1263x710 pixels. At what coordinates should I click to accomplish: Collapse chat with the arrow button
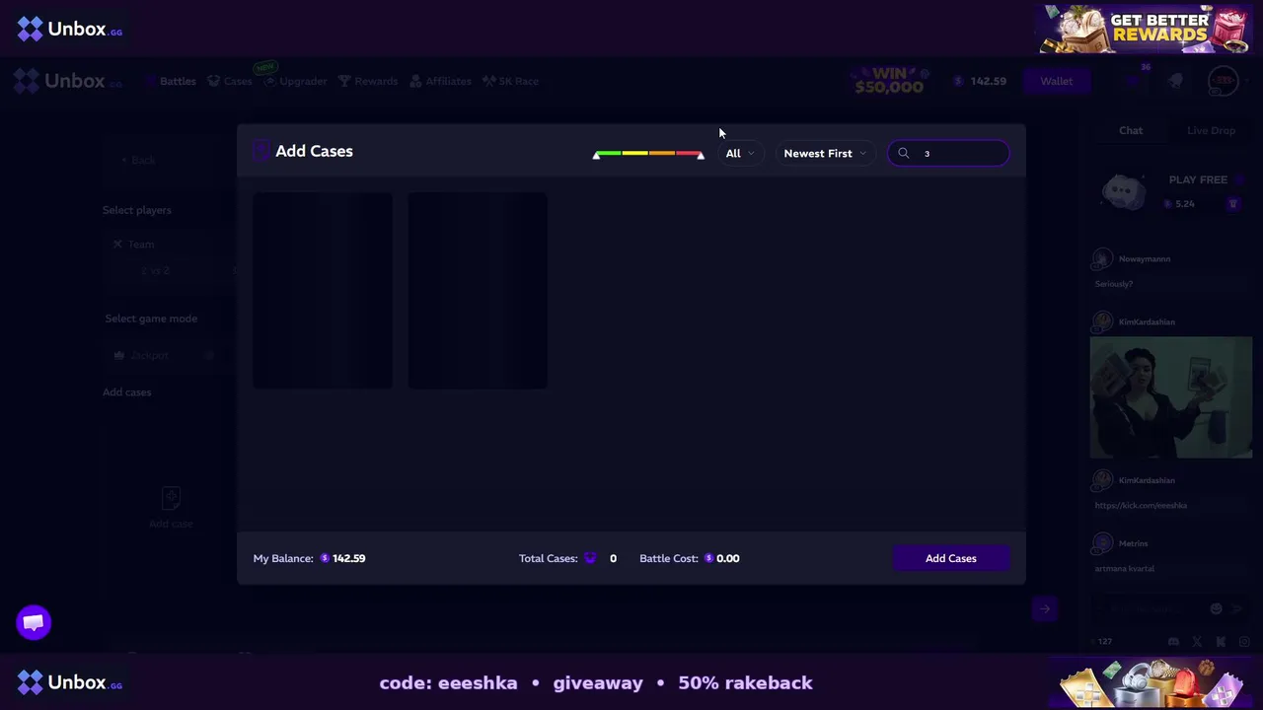pyautogui.click(x=1045, y=608)
